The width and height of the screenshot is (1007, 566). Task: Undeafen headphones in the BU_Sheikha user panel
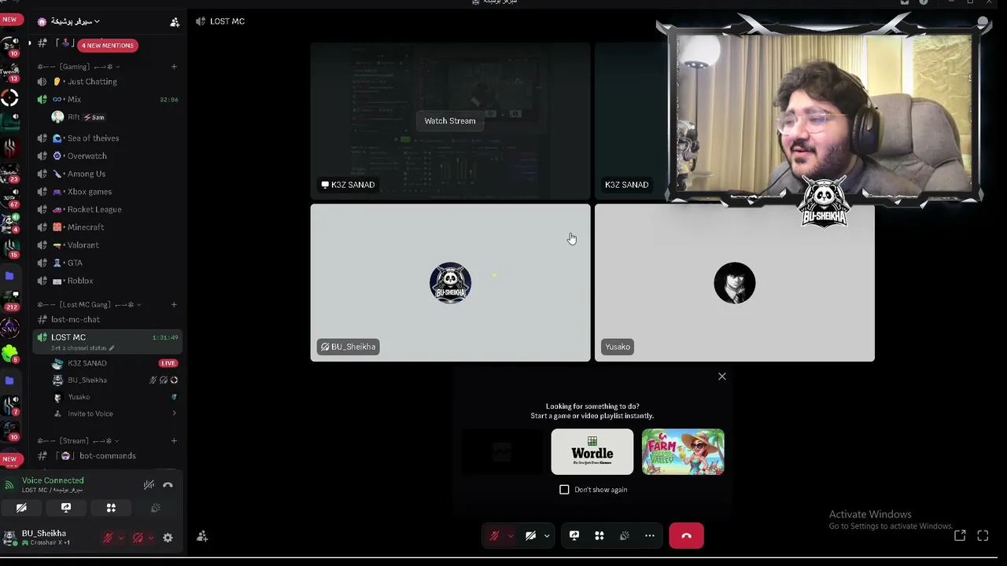tap(138, 538)
